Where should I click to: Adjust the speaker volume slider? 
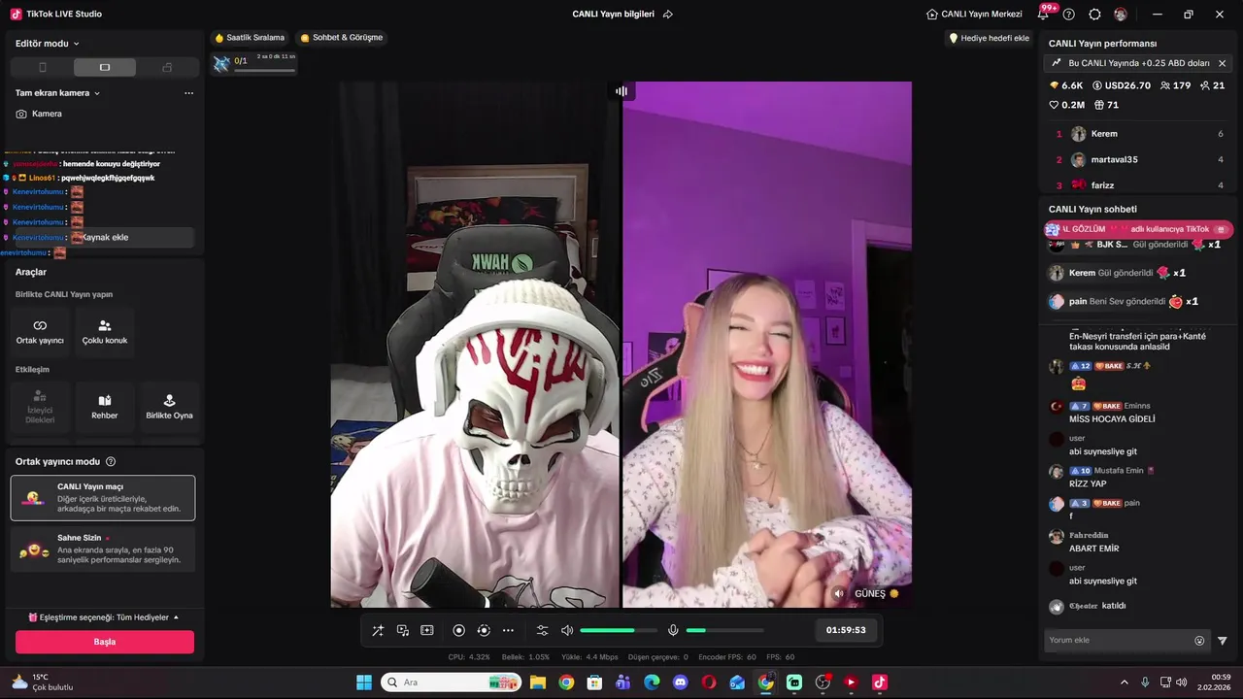tap(619, 630)
